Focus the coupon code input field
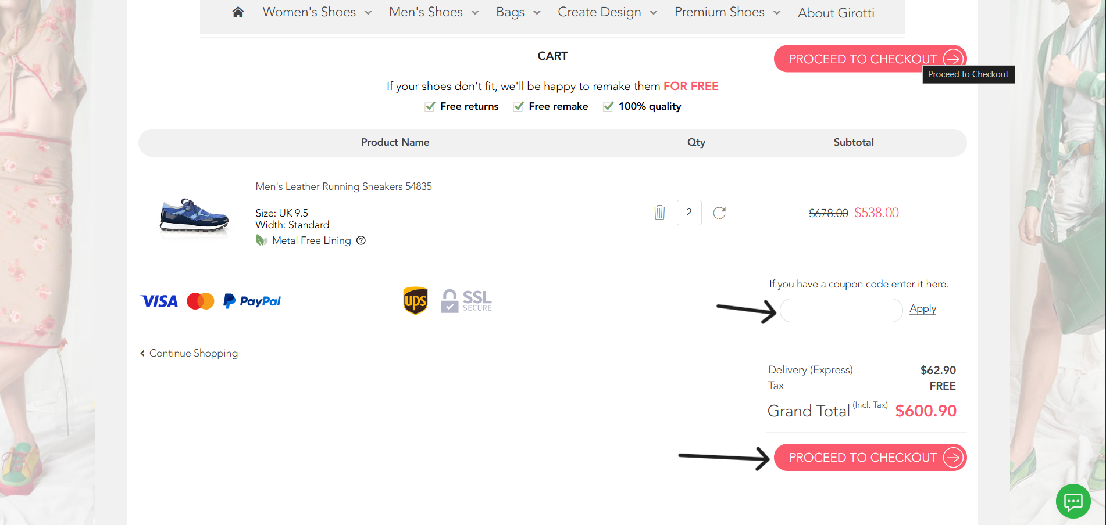1106x525 pixels. click(841, 311)
